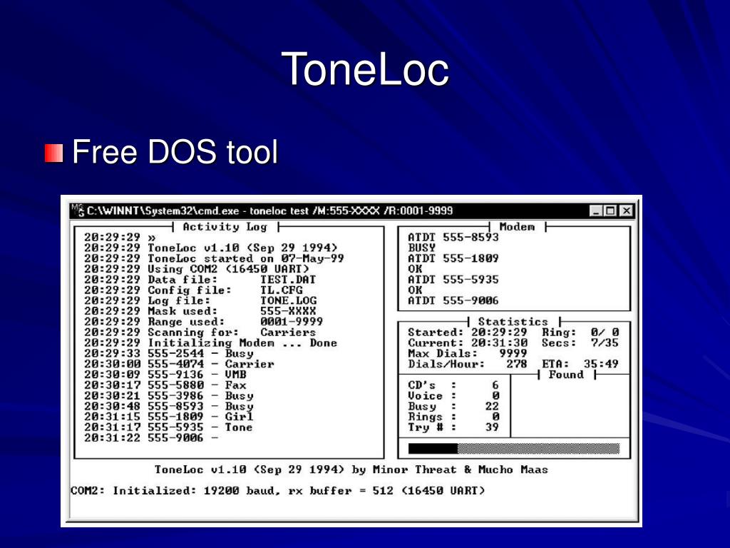730x548 pixels.
Task: Click modem line 'ATDT 555-5935'
Action: pyautogui.click(x=453, y=280)
